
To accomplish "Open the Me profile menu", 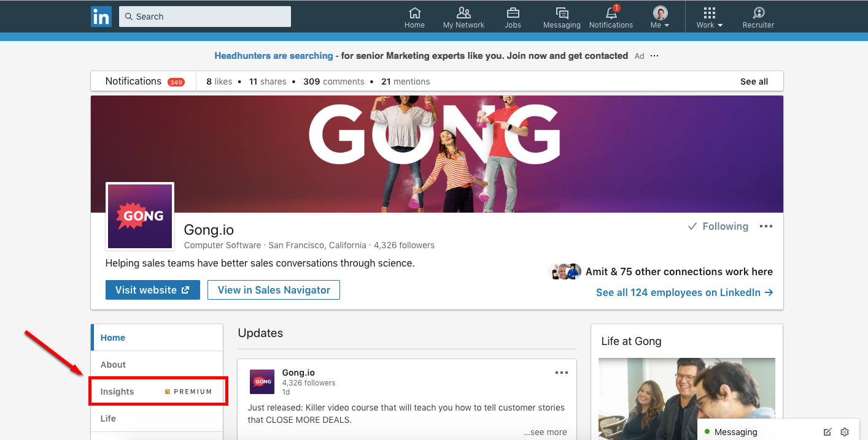I will (x=660, y=17).
